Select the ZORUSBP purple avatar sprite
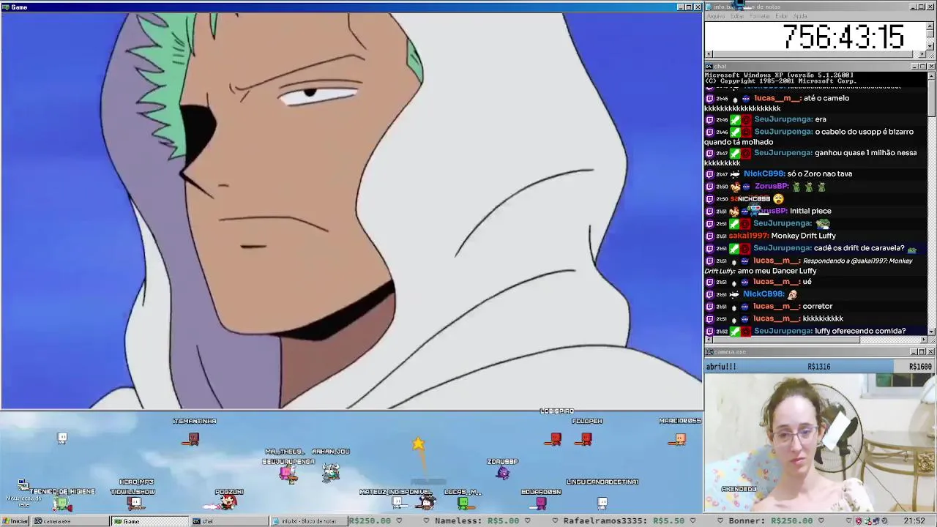 tap(502, 473)
